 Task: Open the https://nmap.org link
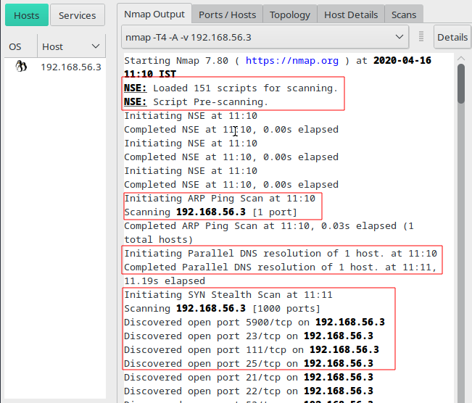pos(292,60)
